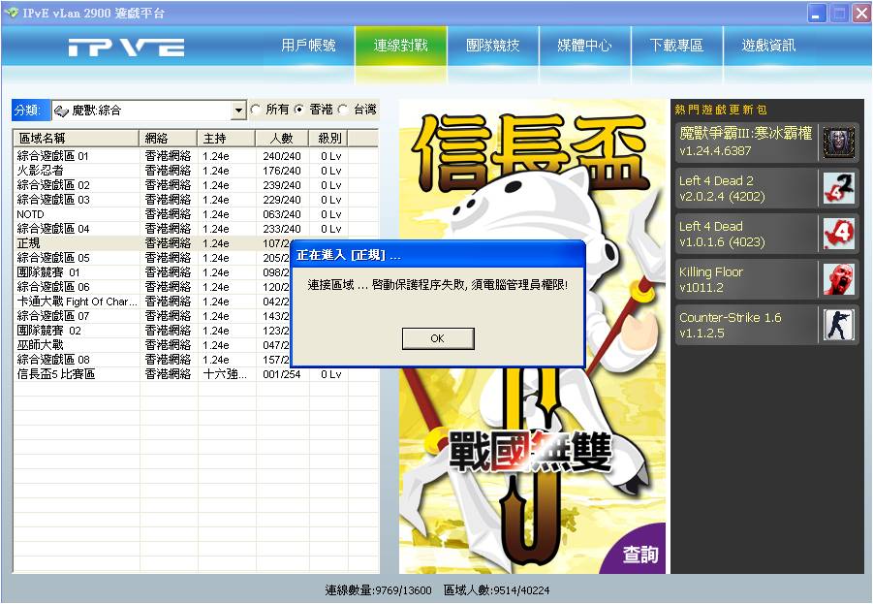Open the 用戶帳號 tab
The width and height of the screenshot is (873, 604).
[x=308, y=46]
